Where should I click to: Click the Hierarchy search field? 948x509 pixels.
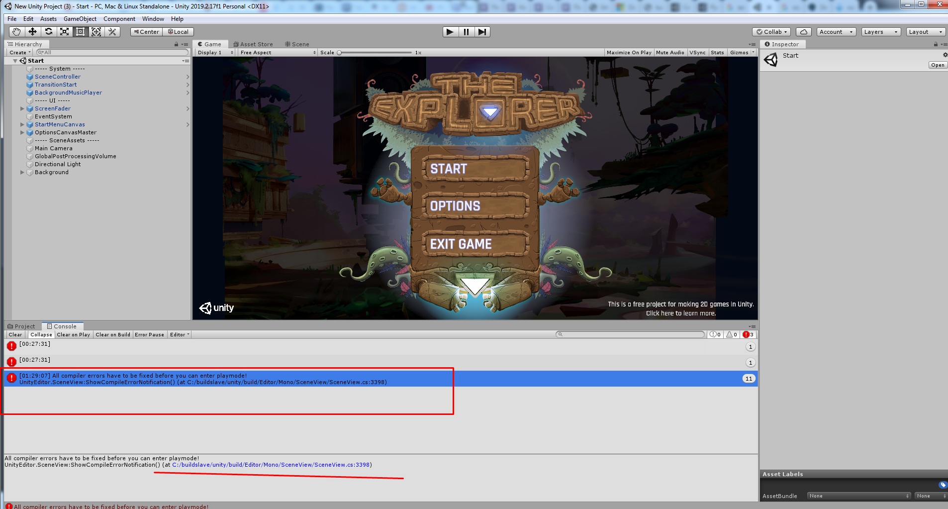pyautogui.click(x=113, y=52)
